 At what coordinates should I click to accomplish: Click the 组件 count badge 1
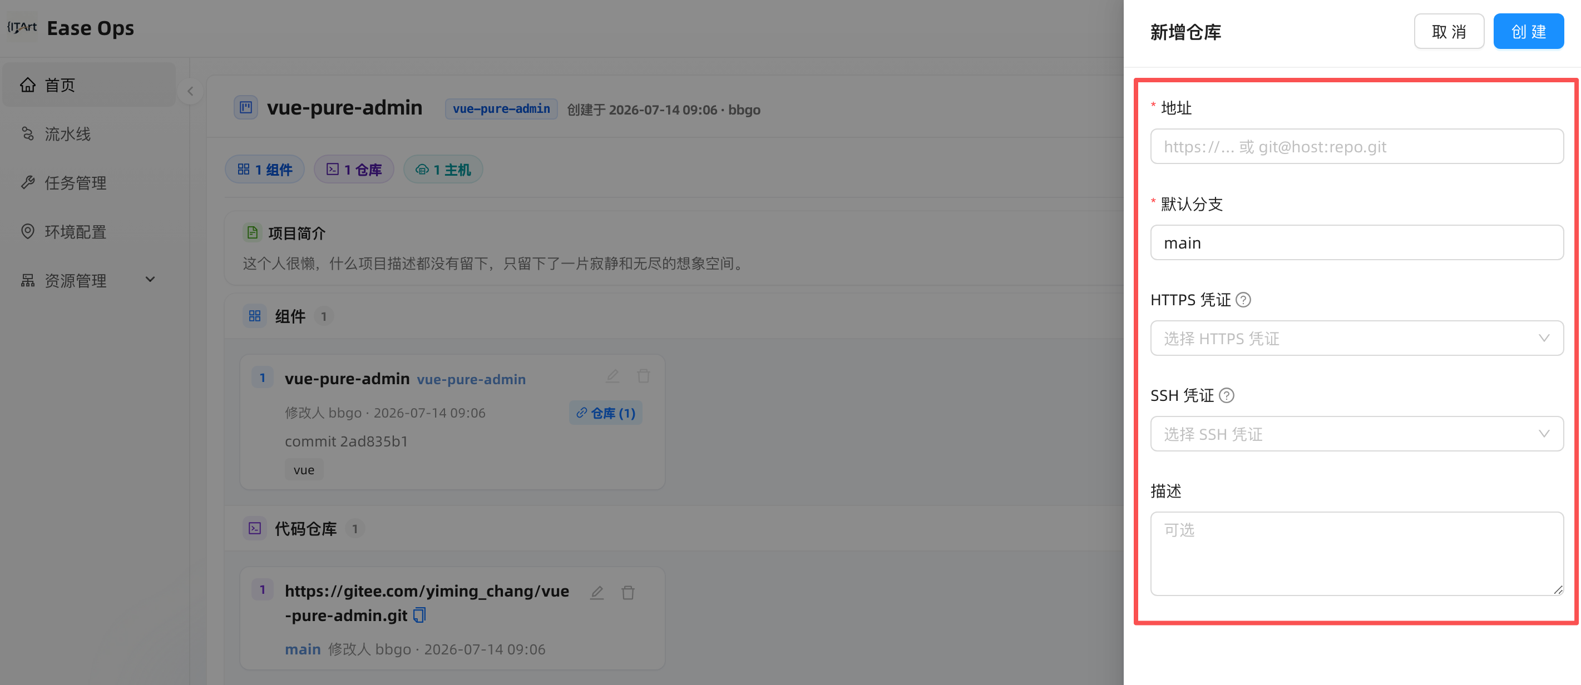[x=323, y=316]
